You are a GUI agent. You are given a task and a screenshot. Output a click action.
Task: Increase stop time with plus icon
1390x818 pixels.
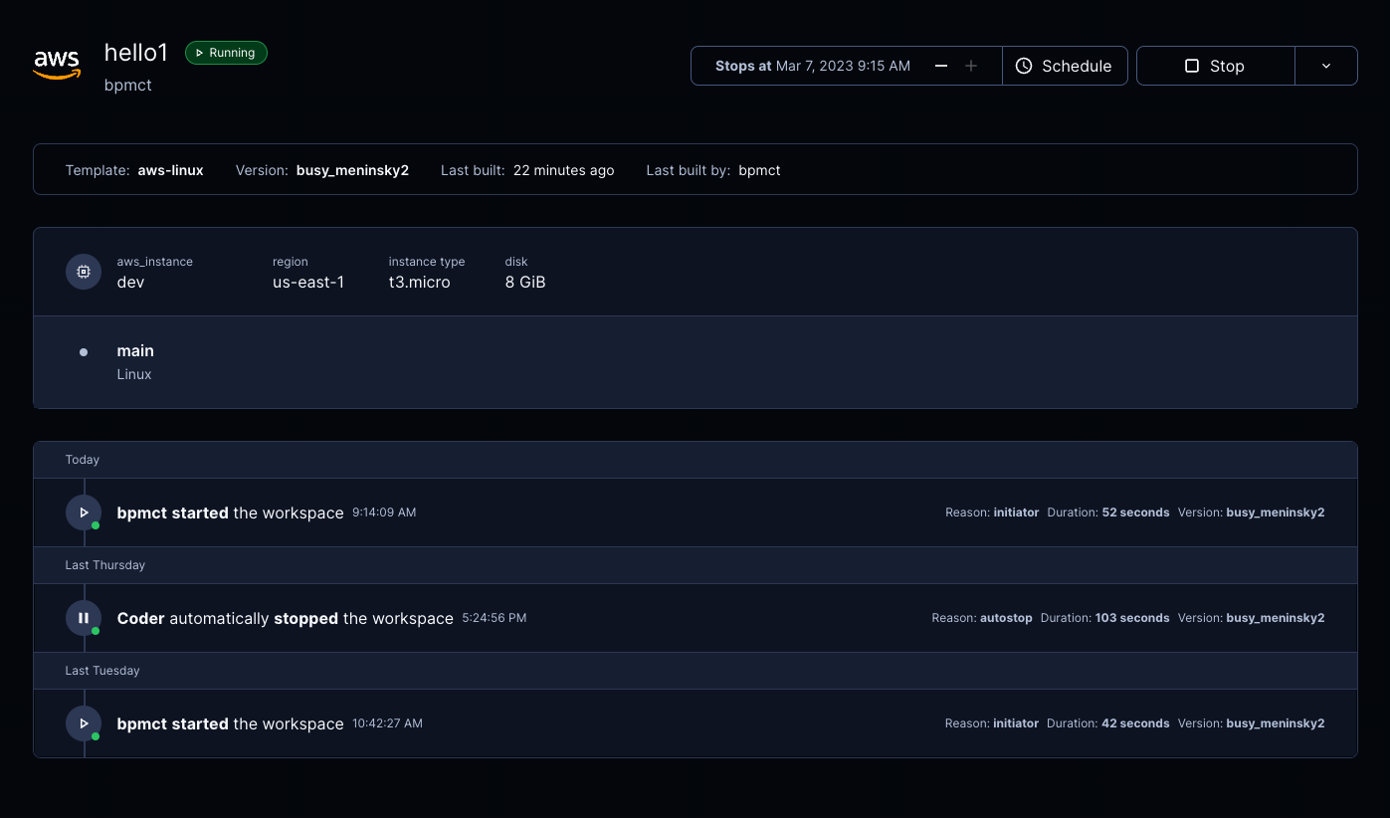click(971, 66)
